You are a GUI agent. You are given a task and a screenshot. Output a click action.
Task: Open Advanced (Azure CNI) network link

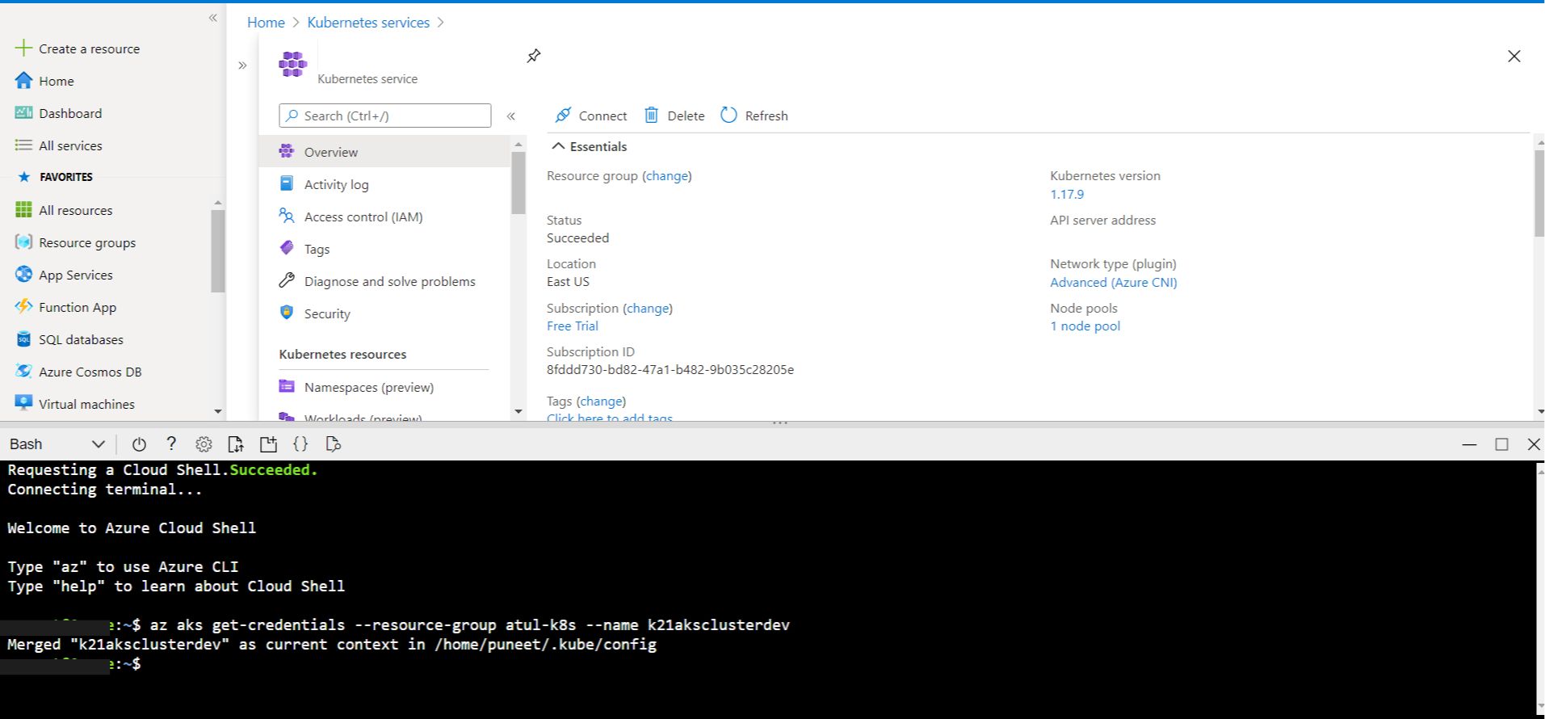coord(1114,282)
